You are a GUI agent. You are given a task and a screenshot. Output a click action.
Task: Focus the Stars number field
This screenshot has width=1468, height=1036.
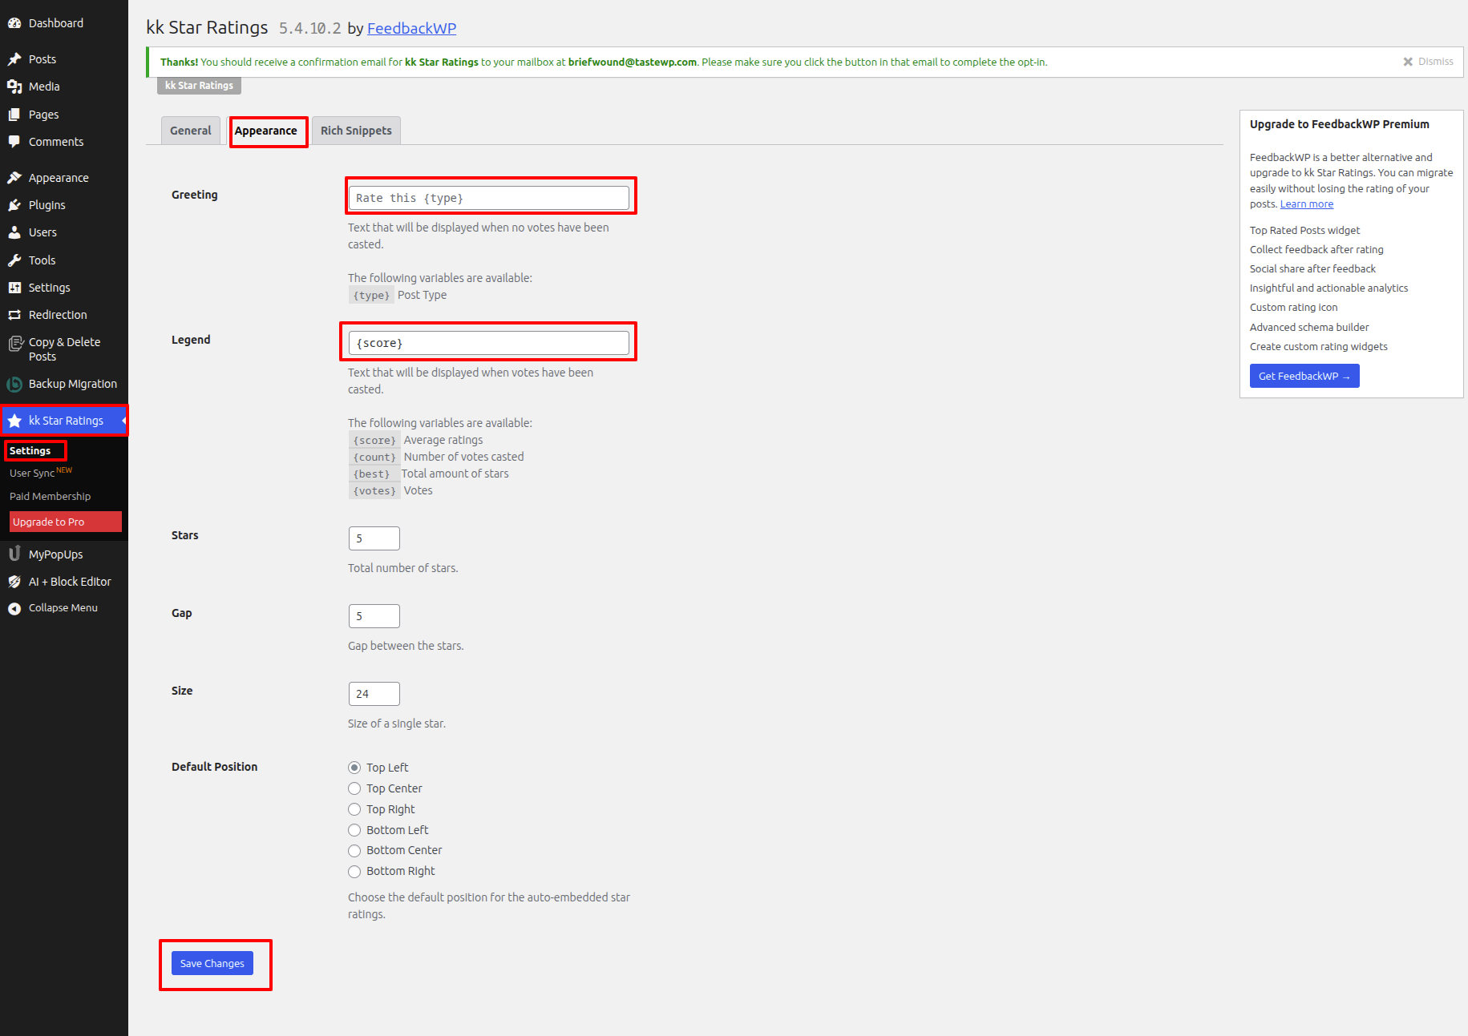click(374, 538)
